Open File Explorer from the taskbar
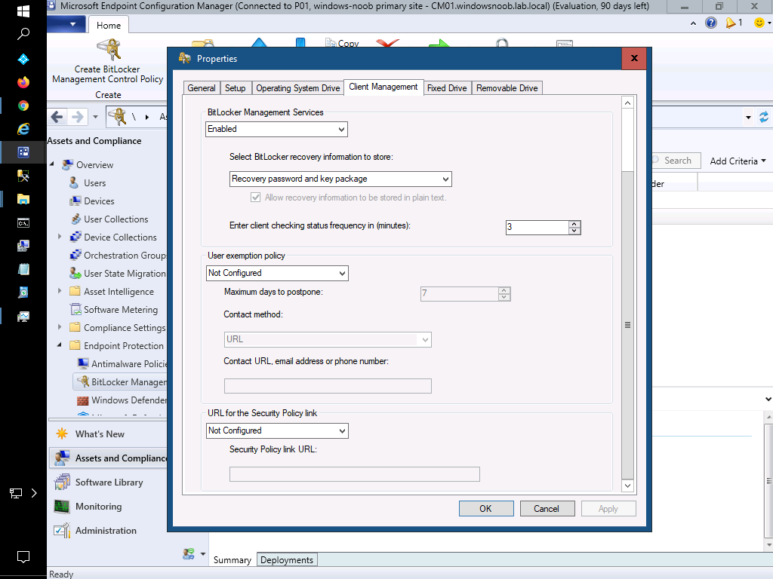 (23, 199)
